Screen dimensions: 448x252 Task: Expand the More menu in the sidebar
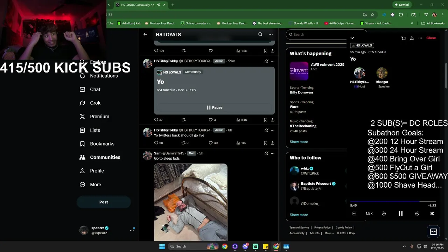(x=91, y=184)
